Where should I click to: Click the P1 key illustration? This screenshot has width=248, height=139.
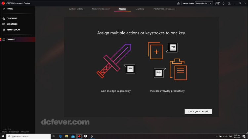click(x=130, y=69)
